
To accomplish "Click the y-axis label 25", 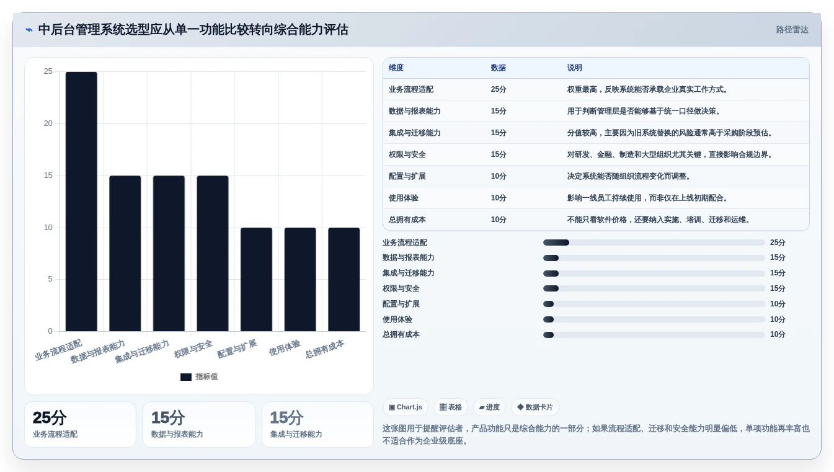I will [x=48, y=71].
